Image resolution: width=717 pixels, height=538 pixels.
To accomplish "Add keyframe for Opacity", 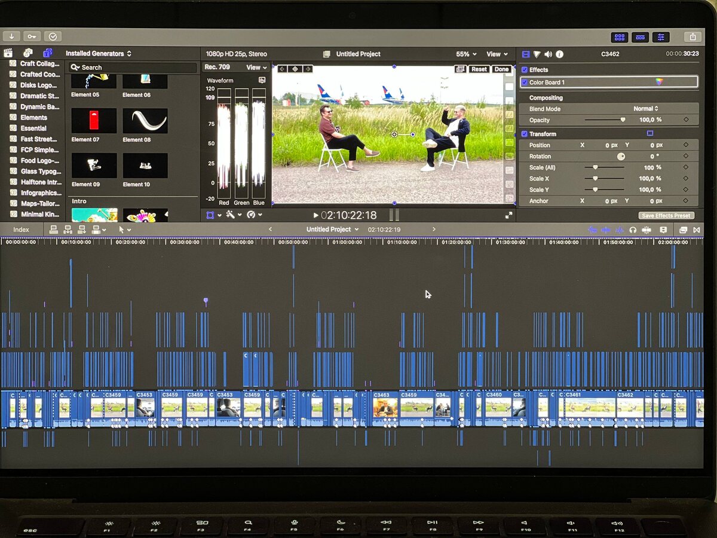I will pos(686,120).
